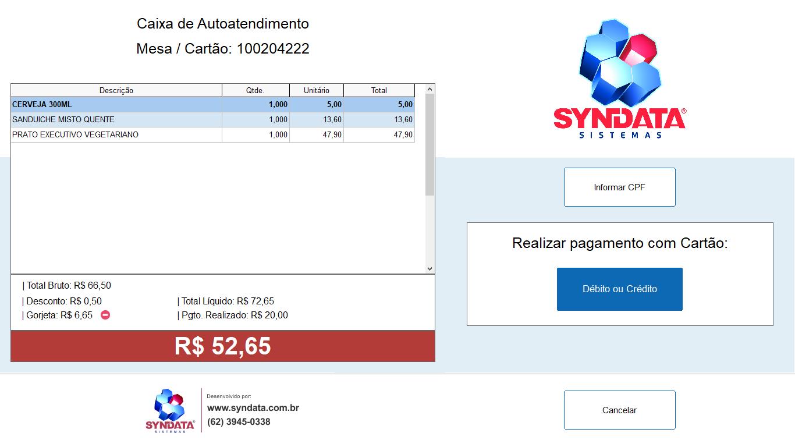This screenshot has width=795, height=447.
Task: Cancel the checkout with Cancelar
Action: coord(619,410)
